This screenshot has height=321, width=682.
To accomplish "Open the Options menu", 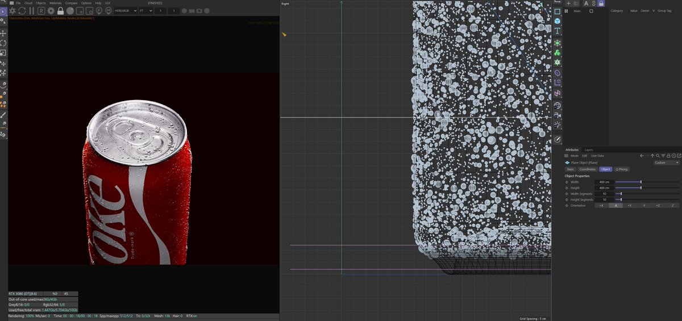I will tap(86, 3).
